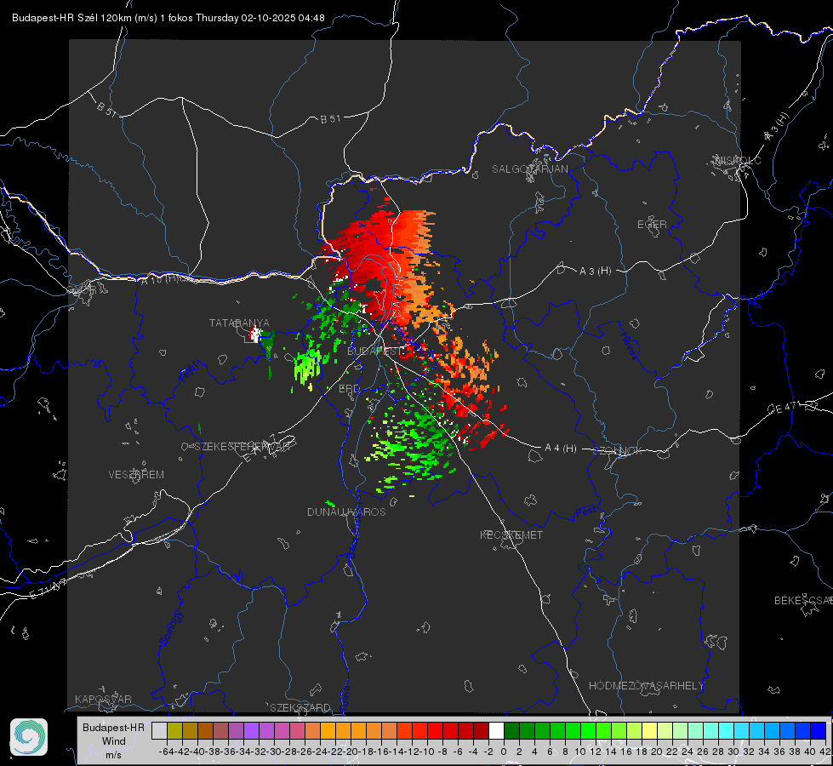
Task: Click the A 3 (H) road label near Eger
Action: click(595, 272)
